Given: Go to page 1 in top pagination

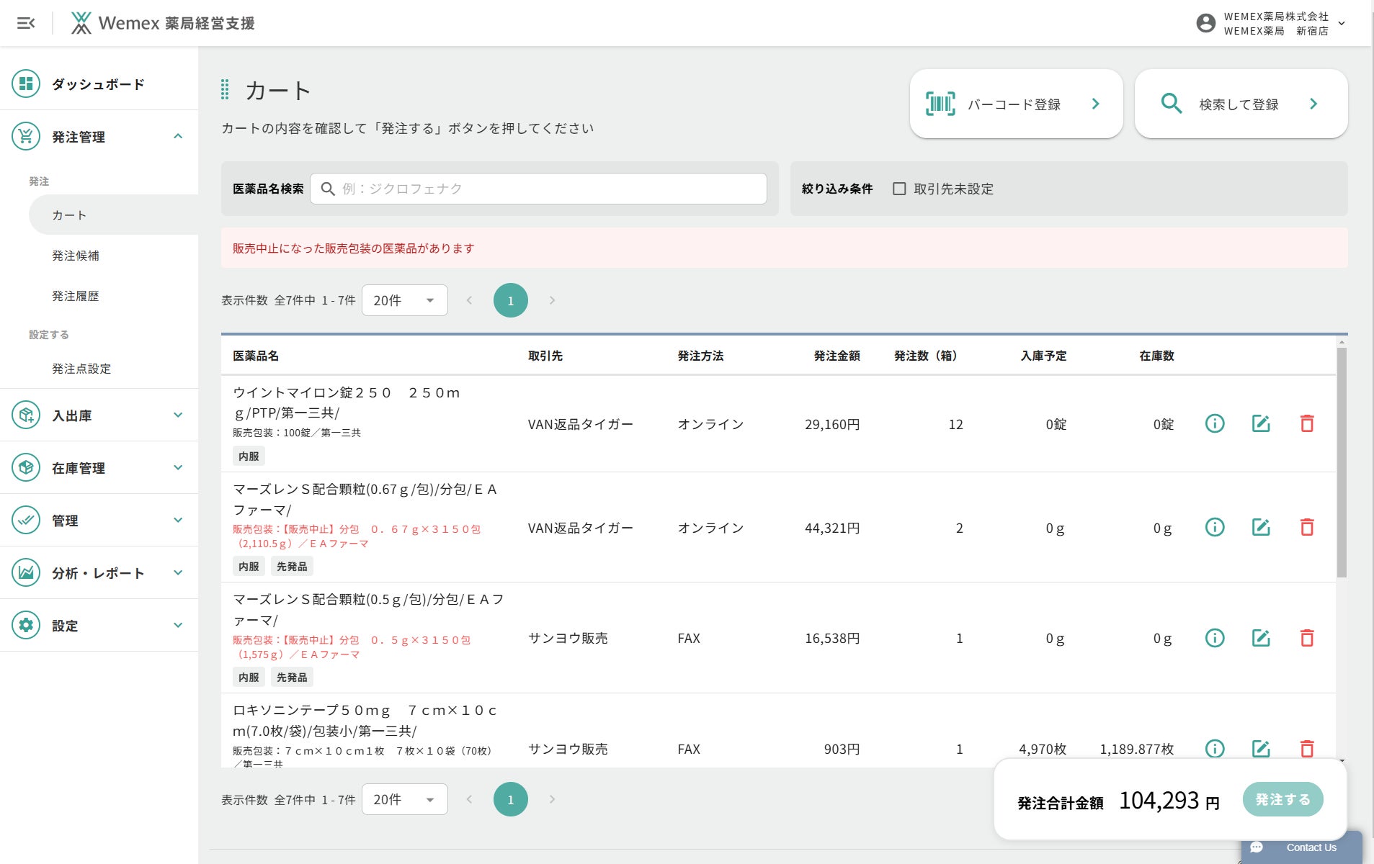Looking at the screenshot, I should pyautogui.click(x=511, y=300).
